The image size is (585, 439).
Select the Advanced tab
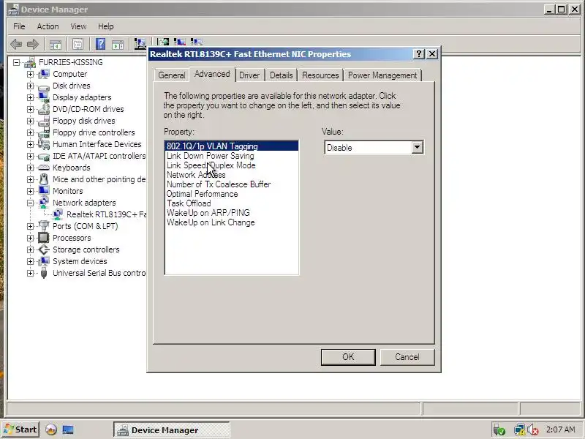[x=212, y=74]
